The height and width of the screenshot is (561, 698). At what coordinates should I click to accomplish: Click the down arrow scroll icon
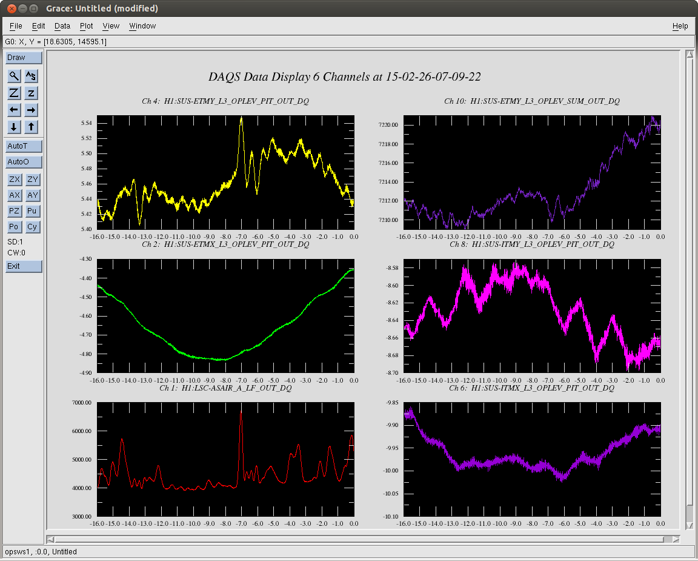point(15,127)
